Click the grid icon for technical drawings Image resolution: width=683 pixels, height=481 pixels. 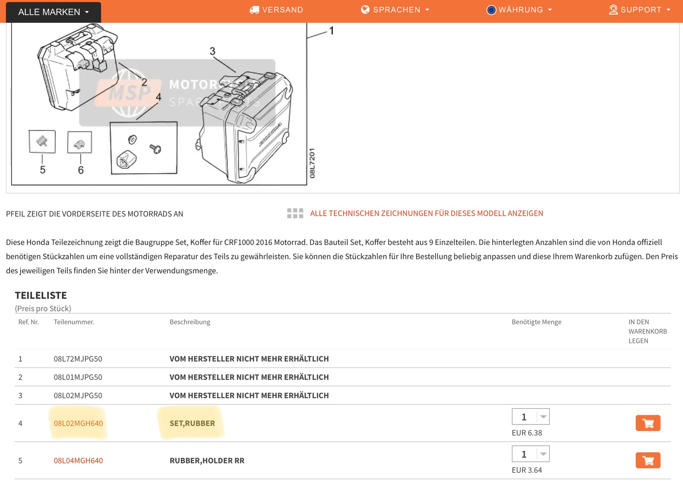click(x=295, y=213)
